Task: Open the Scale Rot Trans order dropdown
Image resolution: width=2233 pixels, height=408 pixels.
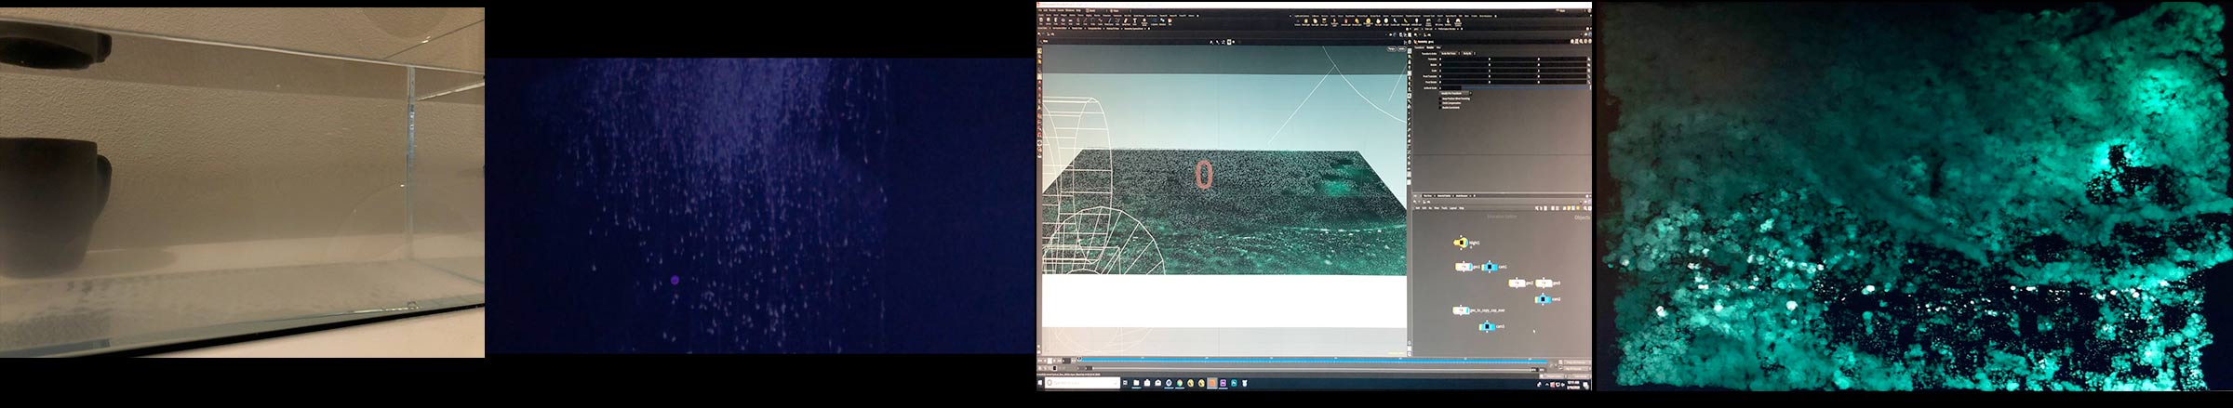Action: 1450,53
